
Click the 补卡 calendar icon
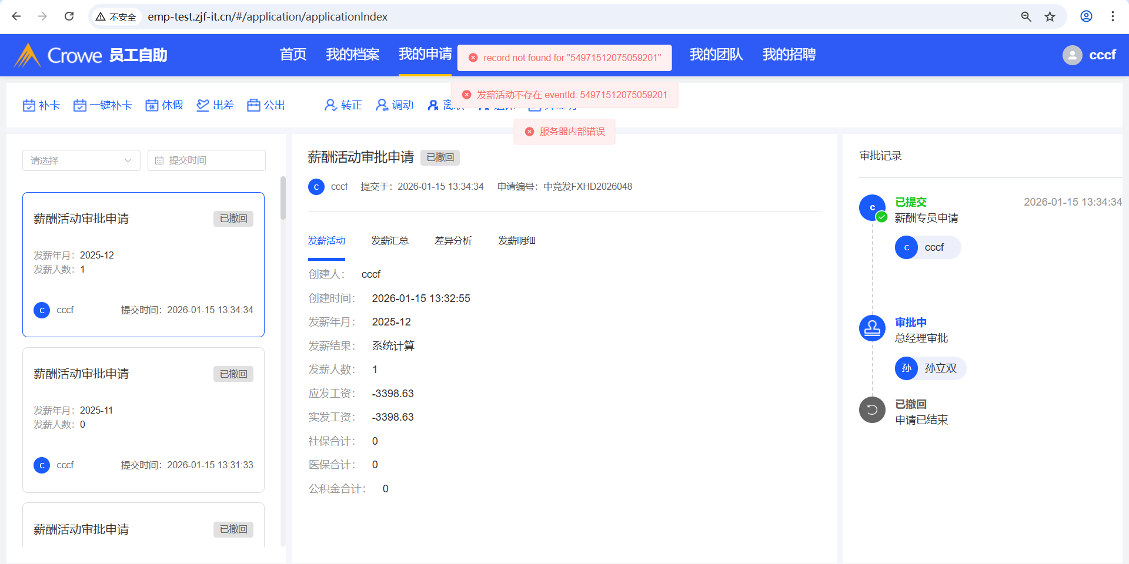29,105
